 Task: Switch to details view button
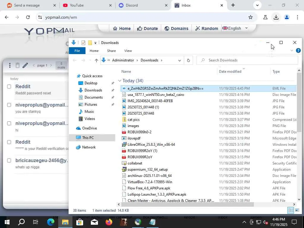(291, 210)
